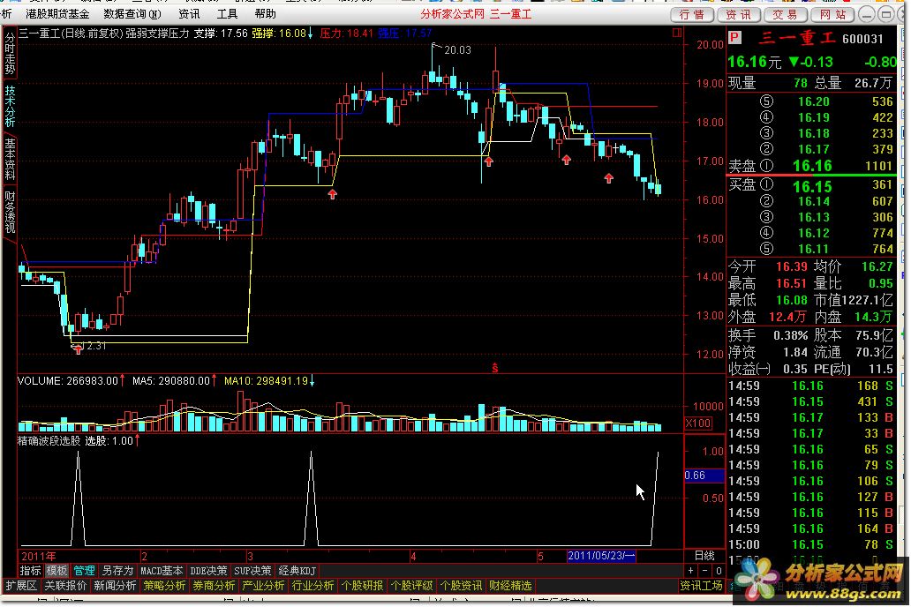The image size is (911, 607).
Task: Click the 精确波段选股 indicator title
Action: (x=49, y=441)
